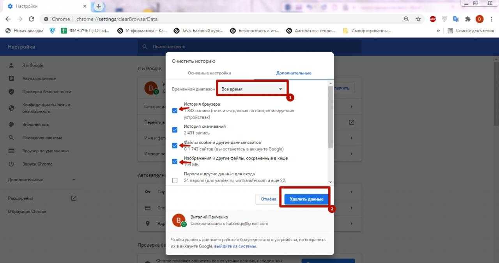Click the browser reload page icon
The width and height of the screenshot is (499, 263).
[32, 19]
